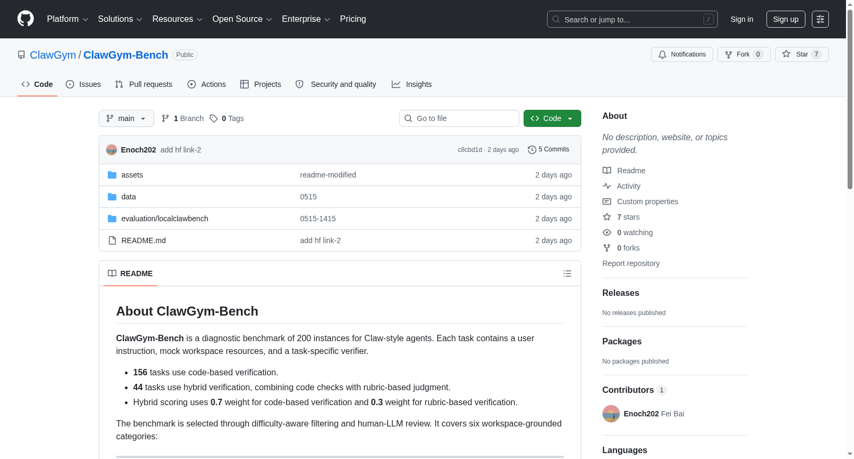Open the assets folder name
The width and height of the screenshot is (854, 459).
132,175
